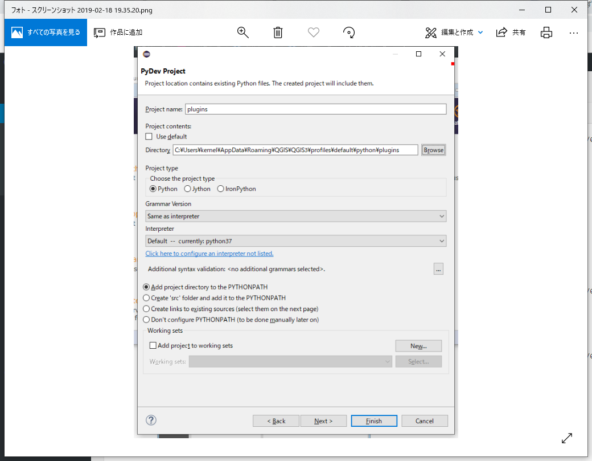Click the fullscreen expand arrows icon
The image size is (592, 461).
coord(567,438)
